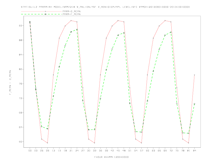This screenshot has width=212, height=164.
Task: Click y-axis tick label 64
Action: (x=21, y=127)
